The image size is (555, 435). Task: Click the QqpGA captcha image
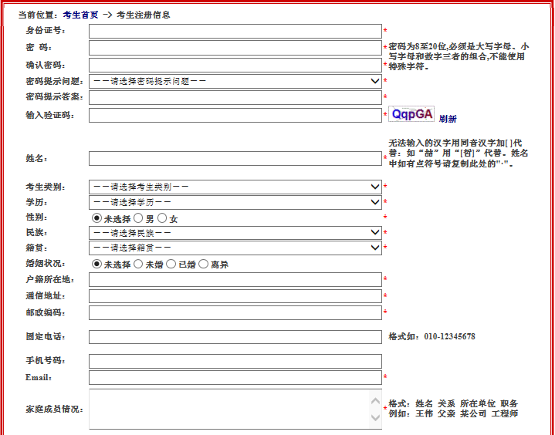pos(411,114)
